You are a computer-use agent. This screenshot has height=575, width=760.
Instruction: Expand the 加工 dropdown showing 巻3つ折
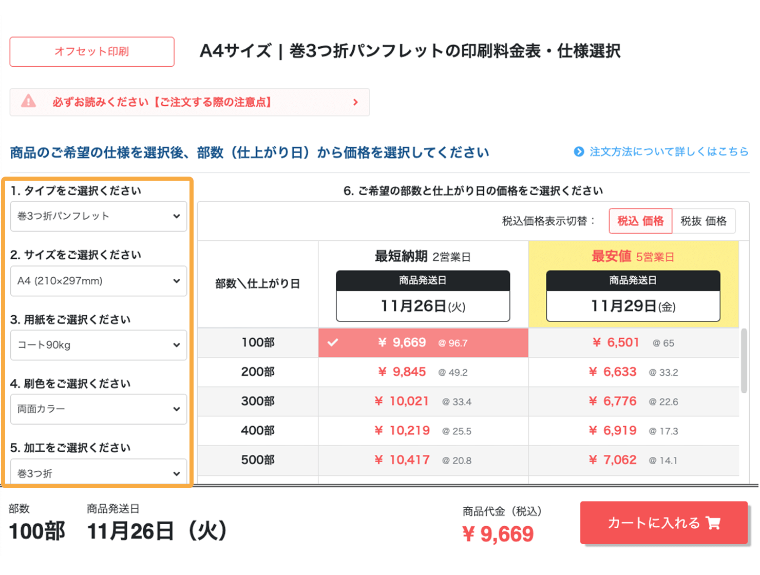pos(98,473)
